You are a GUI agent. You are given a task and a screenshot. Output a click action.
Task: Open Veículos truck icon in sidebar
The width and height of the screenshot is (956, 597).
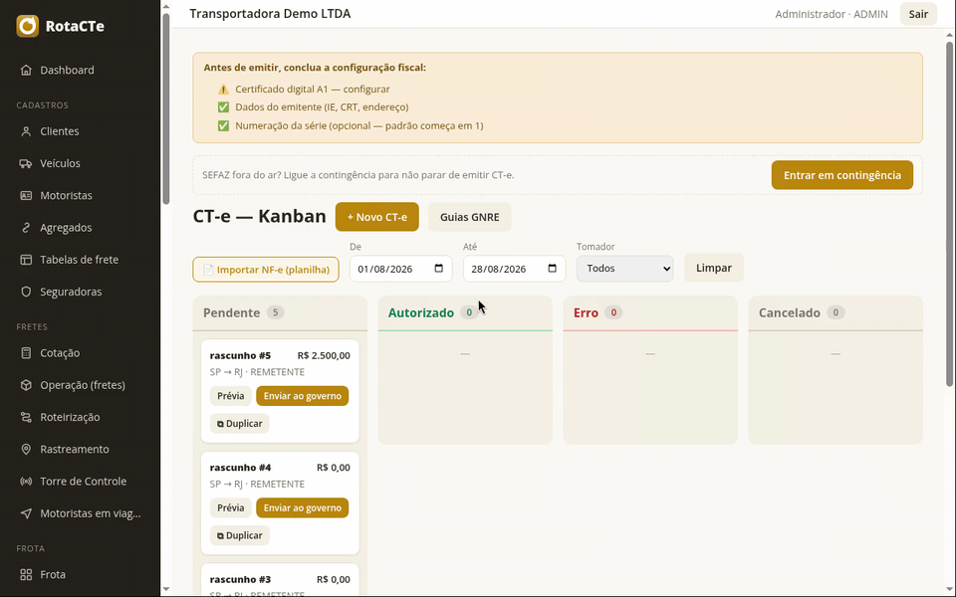tap(26, 163)
